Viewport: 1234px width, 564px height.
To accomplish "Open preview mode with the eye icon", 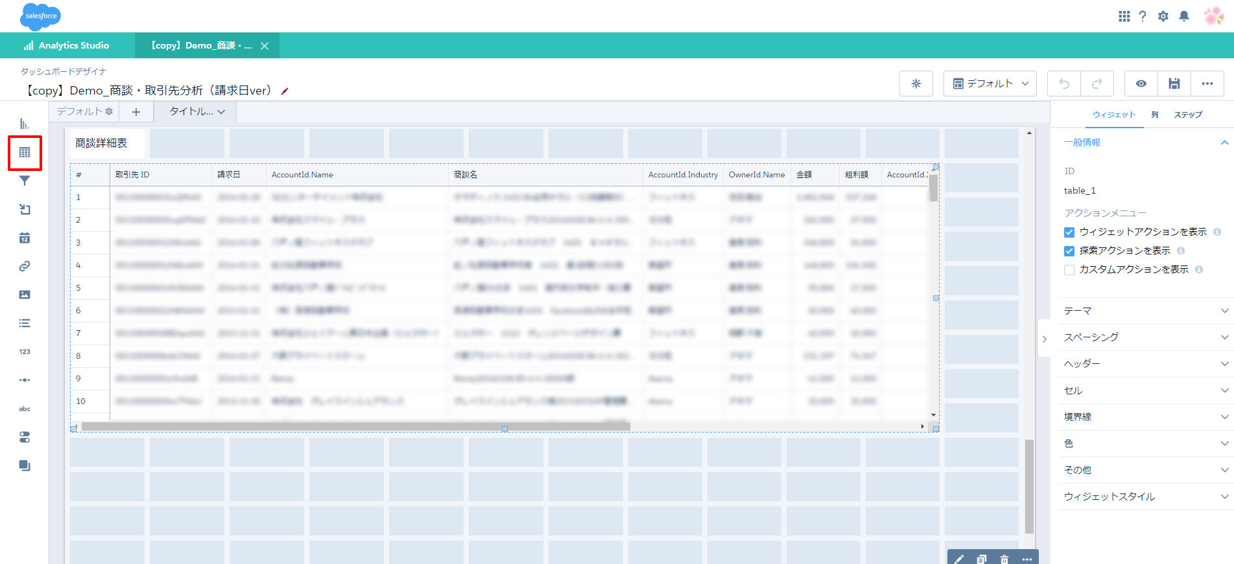I will [x=1141, y=84].
